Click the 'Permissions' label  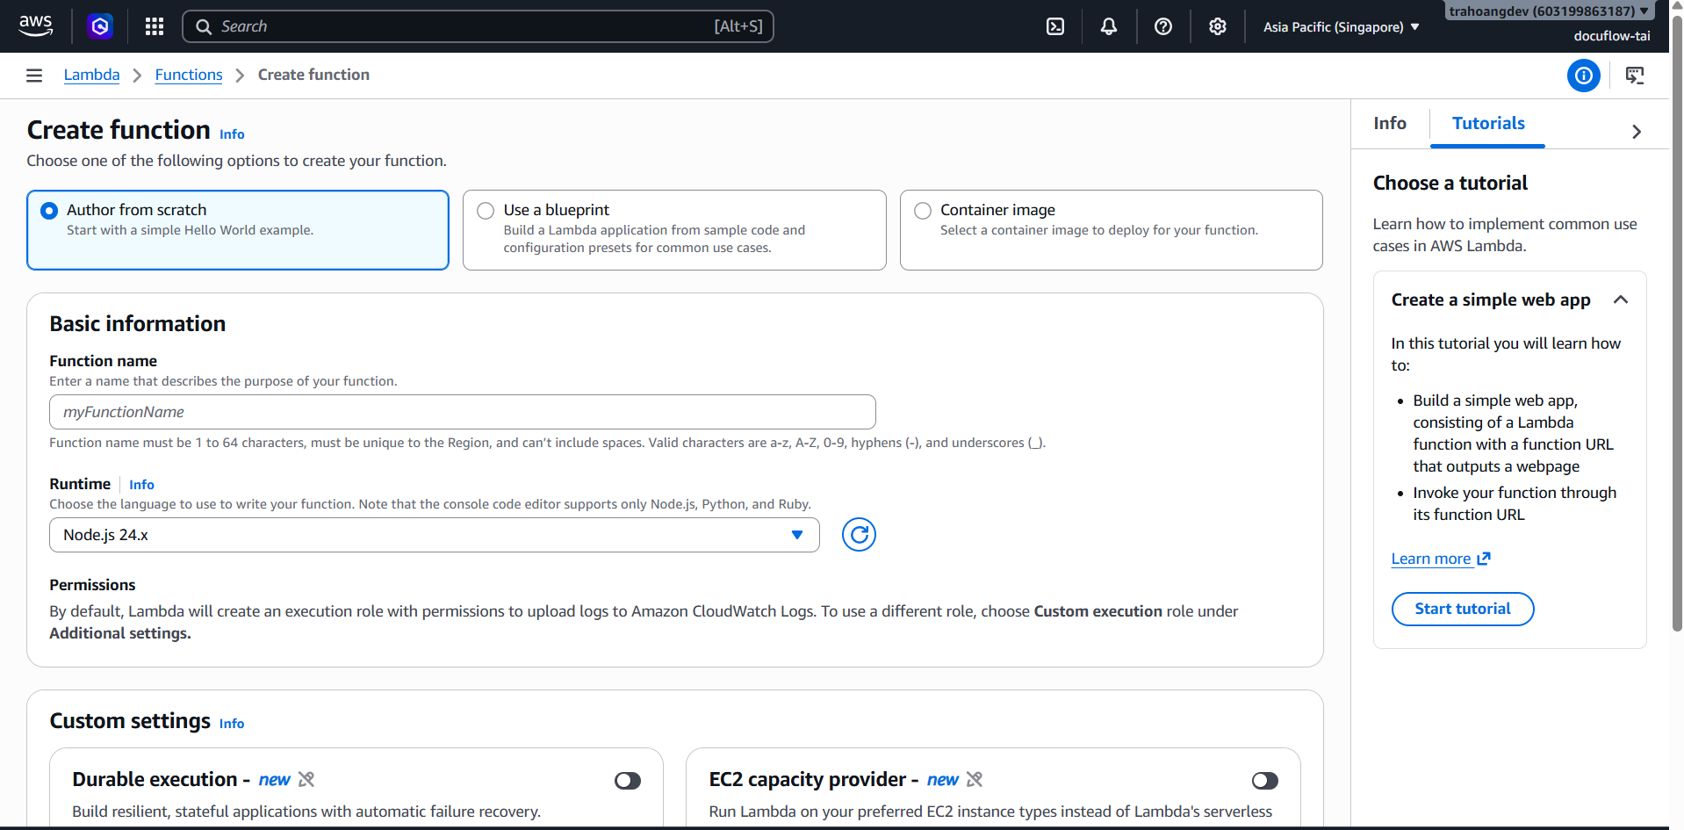pyautogui.click(x=92, y=585)
